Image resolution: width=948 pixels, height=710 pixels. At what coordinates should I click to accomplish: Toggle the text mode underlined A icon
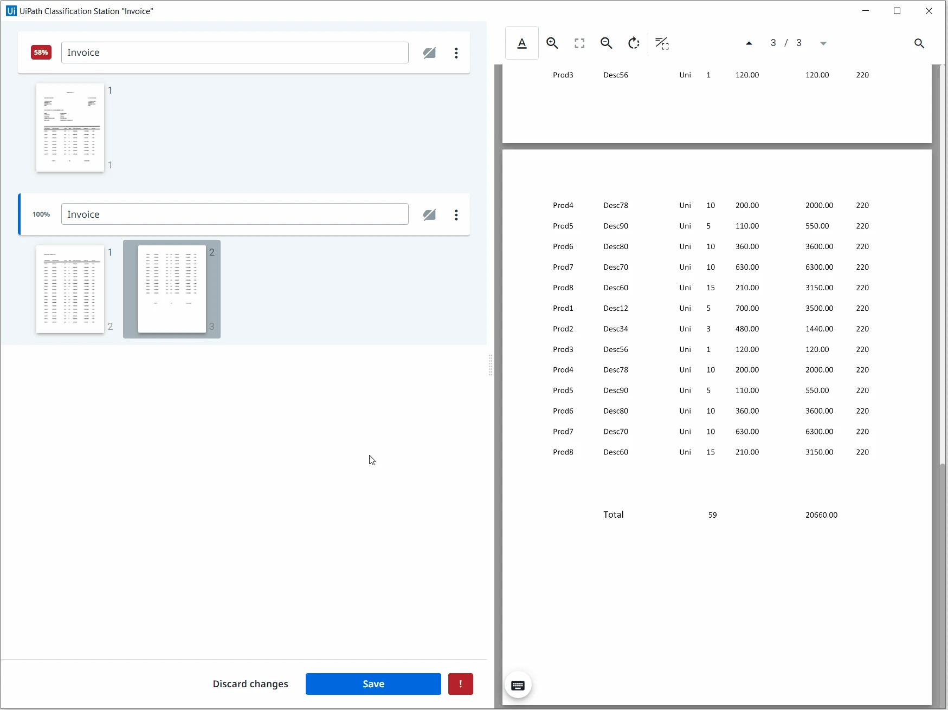522,43
